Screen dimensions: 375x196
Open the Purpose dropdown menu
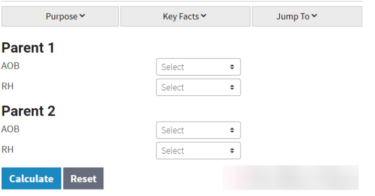coord(60,16)
